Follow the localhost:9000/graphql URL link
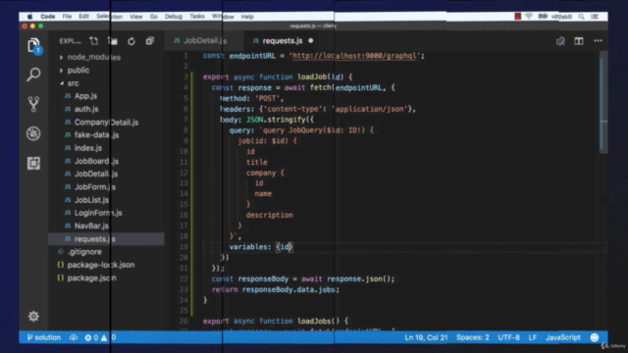628x353 pixels. tap(354, 56)
